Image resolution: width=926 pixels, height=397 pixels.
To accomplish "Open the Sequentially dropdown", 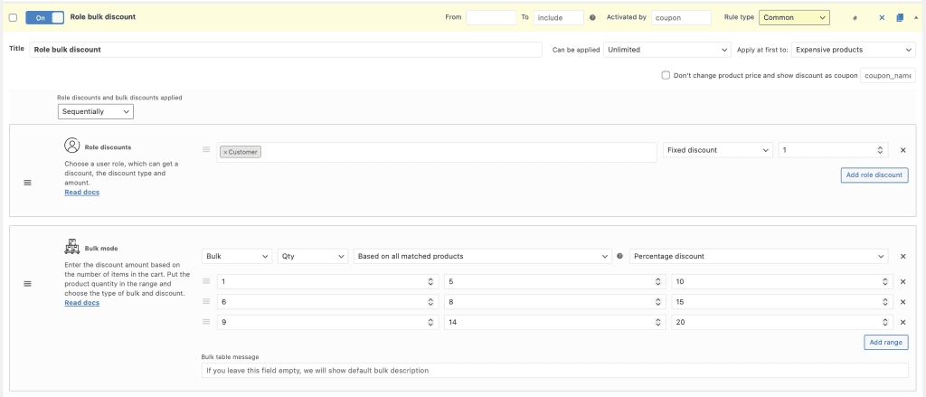I will [96, 111].
